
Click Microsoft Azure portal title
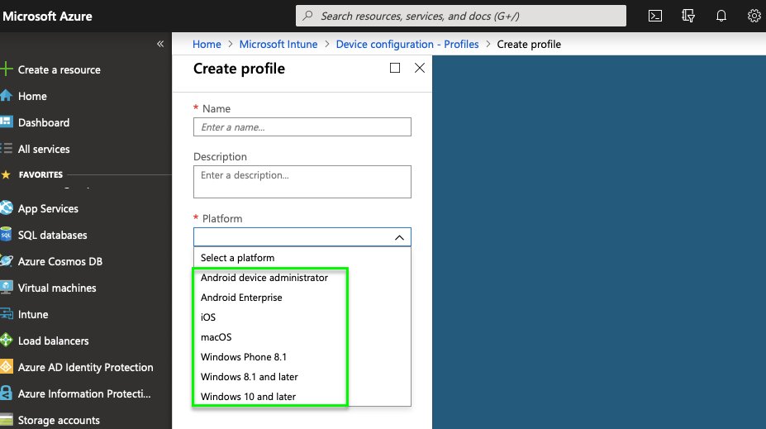47,17
